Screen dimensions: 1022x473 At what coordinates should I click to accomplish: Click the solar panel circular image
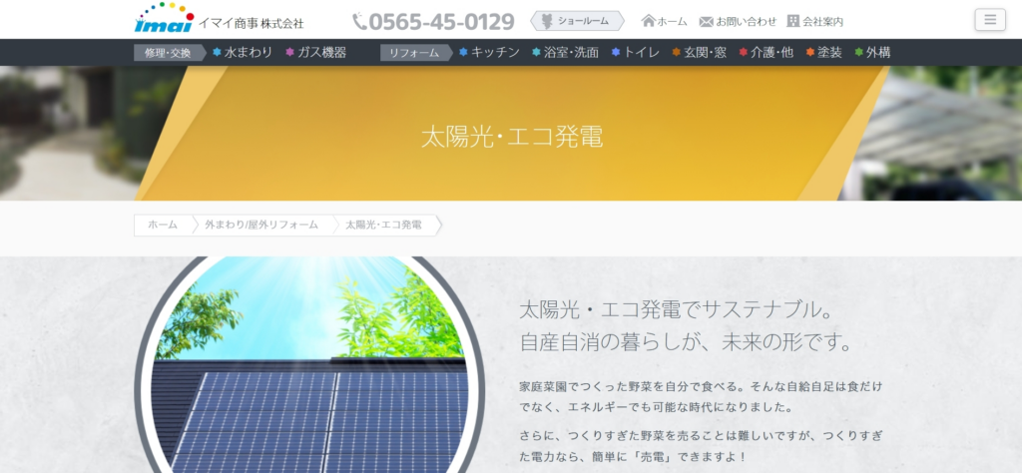tap(309, 365)
